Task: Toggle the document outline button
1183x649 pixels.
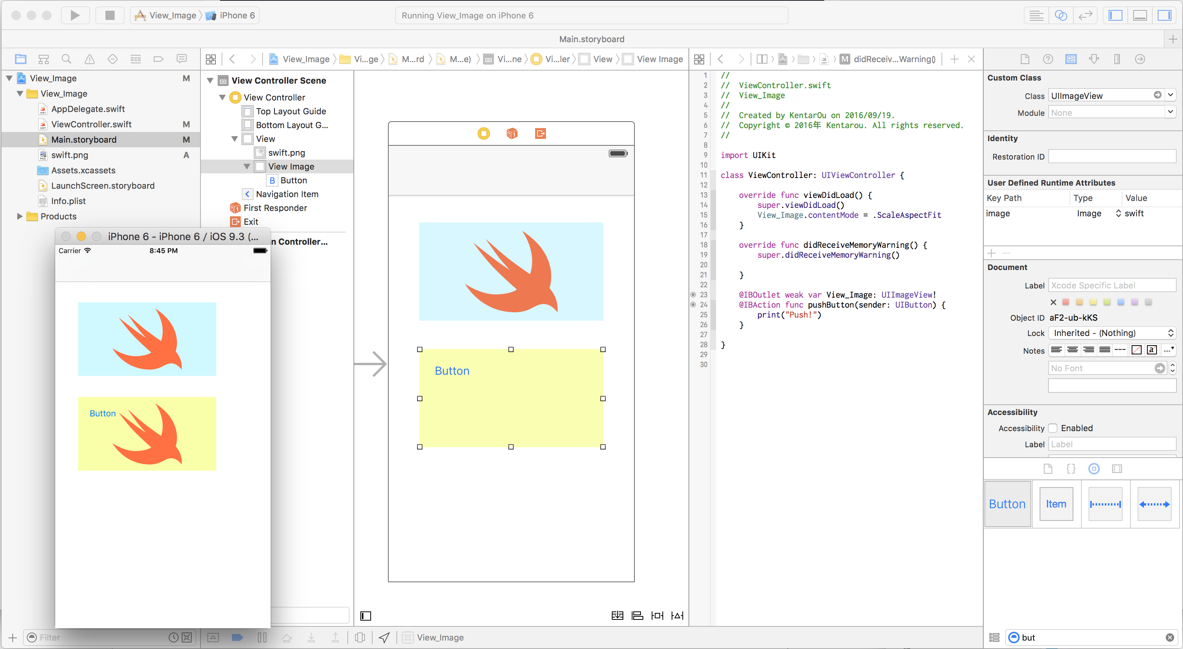Action: tap(366, 616)
